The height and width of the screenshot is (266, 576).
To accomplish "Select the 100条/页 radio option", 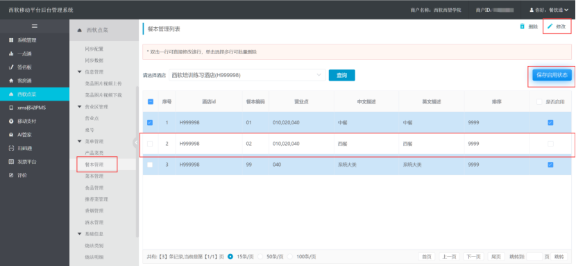I will [x=290, y=256].
